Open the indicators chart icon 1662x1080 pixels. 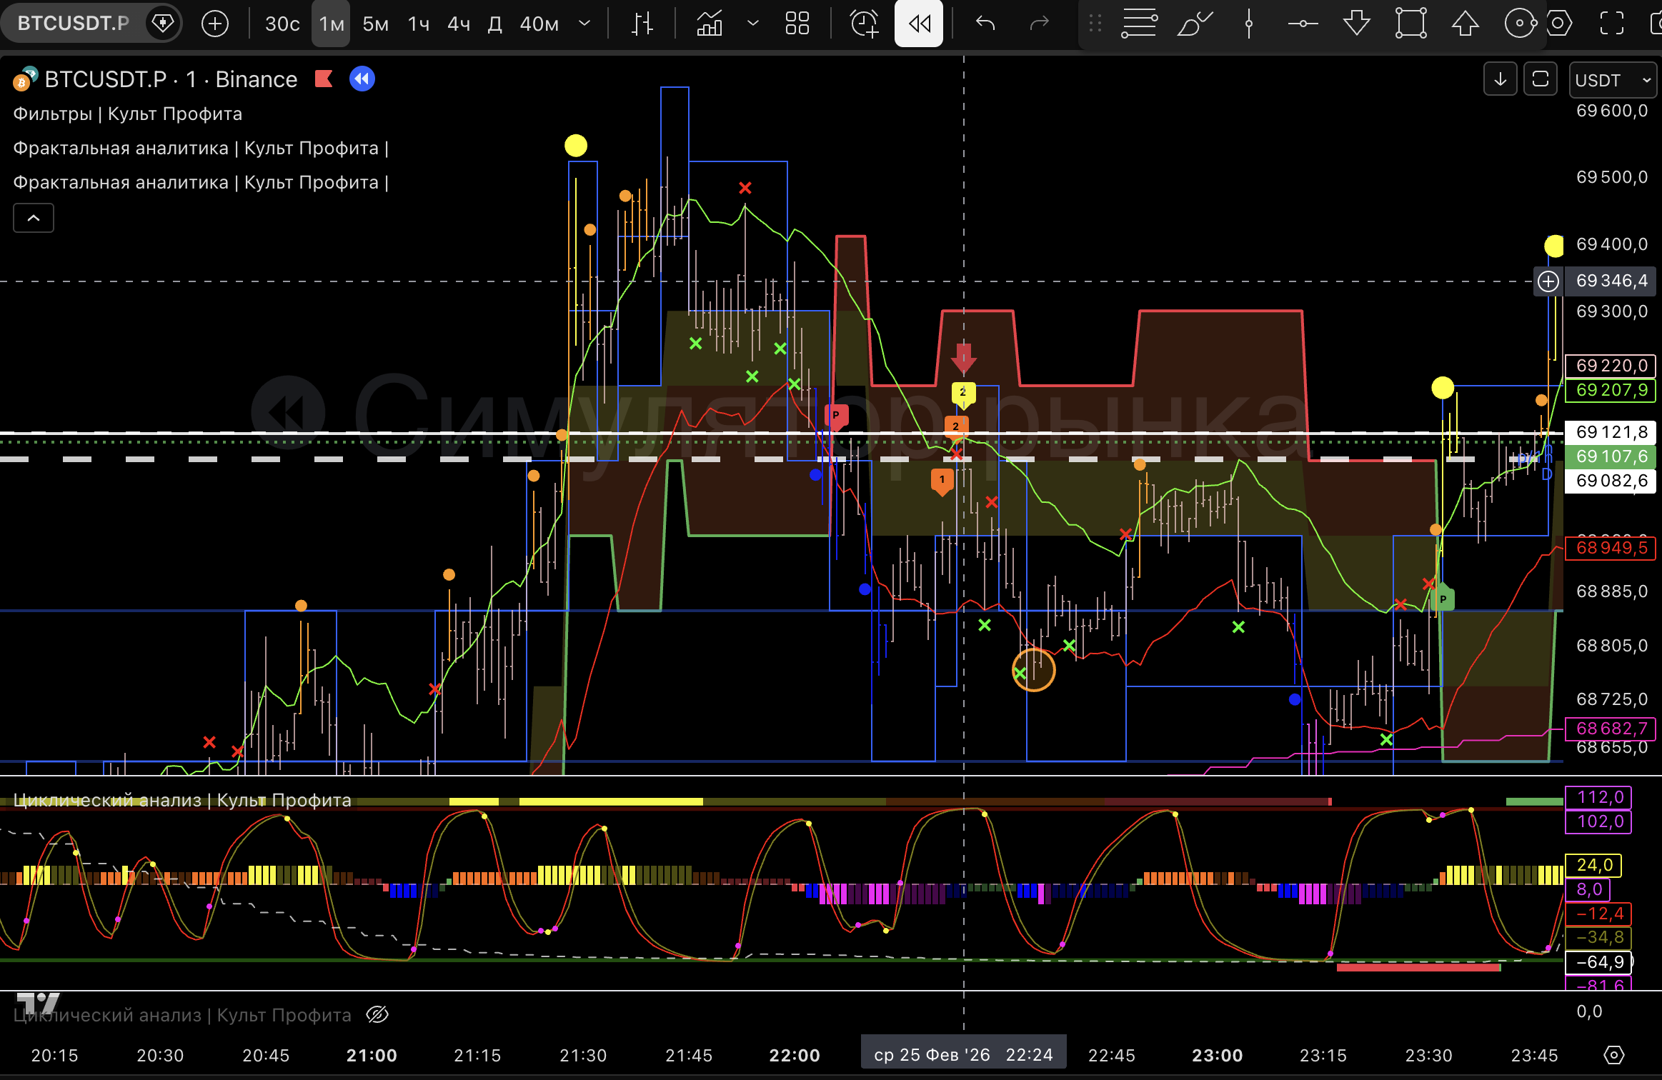click(710, 24)
